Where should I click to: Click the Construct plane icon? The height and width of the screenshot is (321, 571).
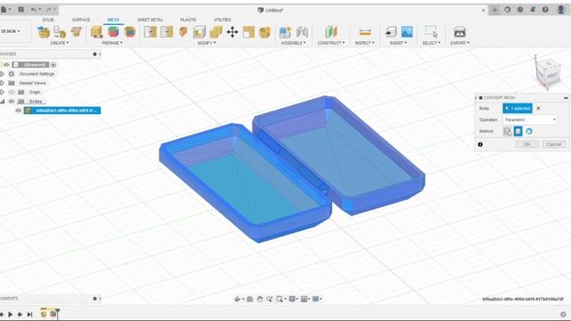point(331,32)
